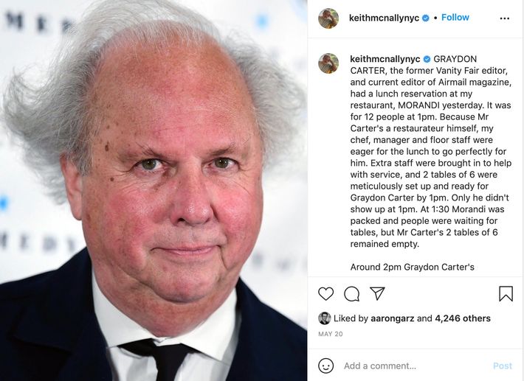
Task: Open keithmcnallynyc username in caption
Action: tap(385, 59)
